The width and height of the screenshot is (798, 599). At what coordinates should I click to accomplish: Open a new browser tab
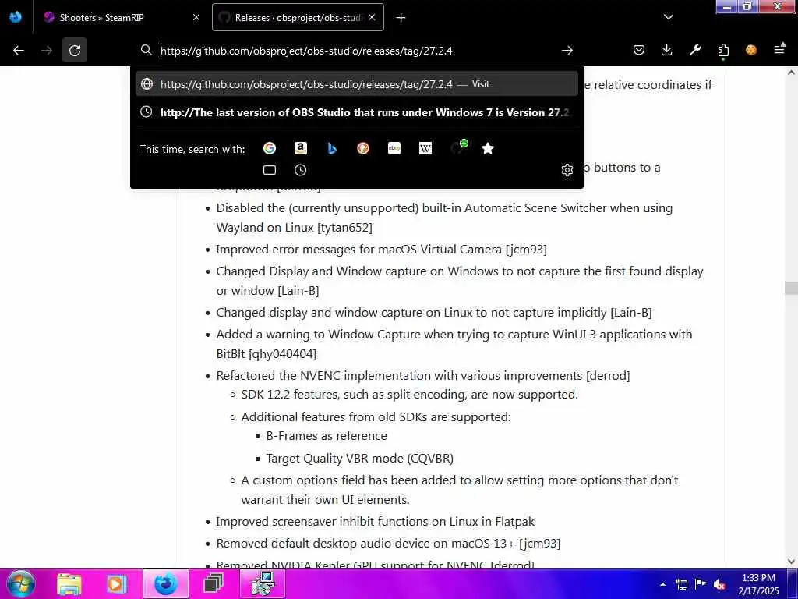(401, 18)
